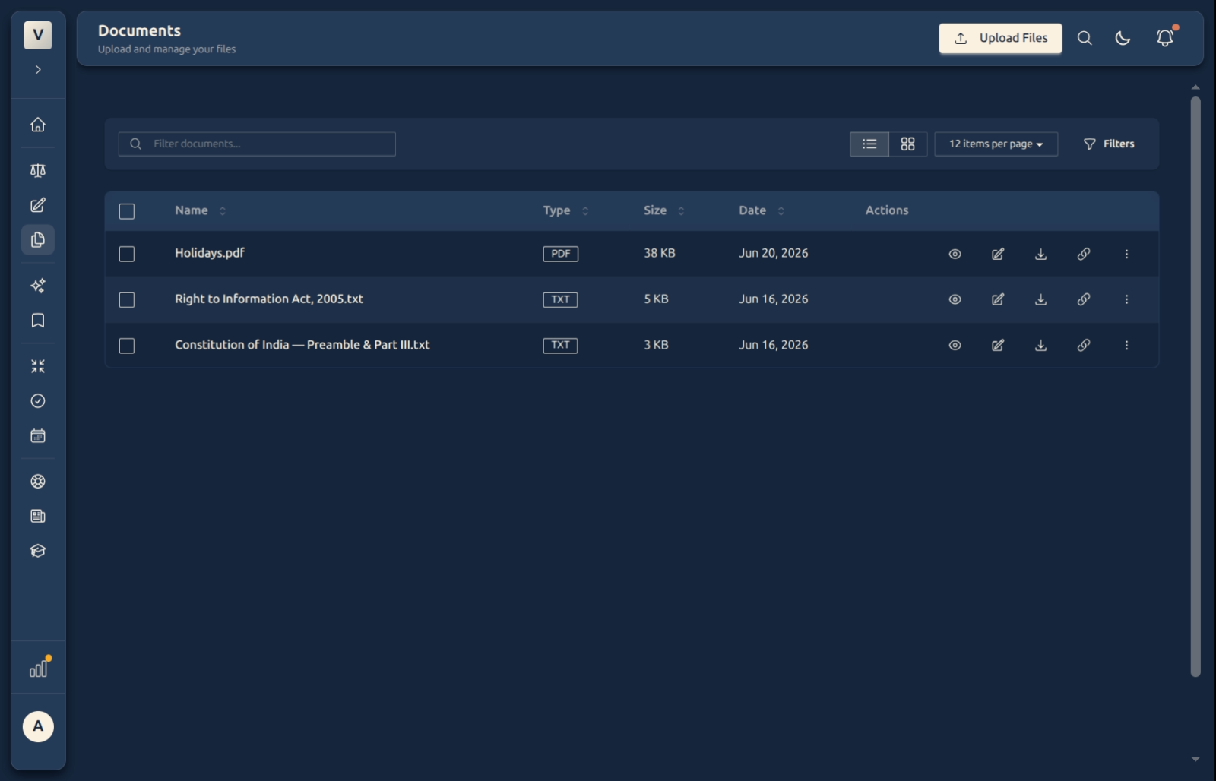Preview Holidays.pdf with eye icon
The height and width of the screenshot is (781, 1216).
955,254
